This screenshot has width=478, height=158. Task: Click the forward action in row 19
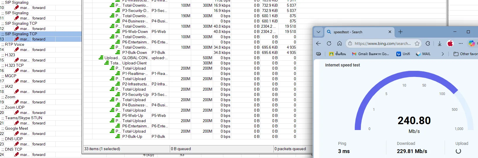(x=39, y=102)
